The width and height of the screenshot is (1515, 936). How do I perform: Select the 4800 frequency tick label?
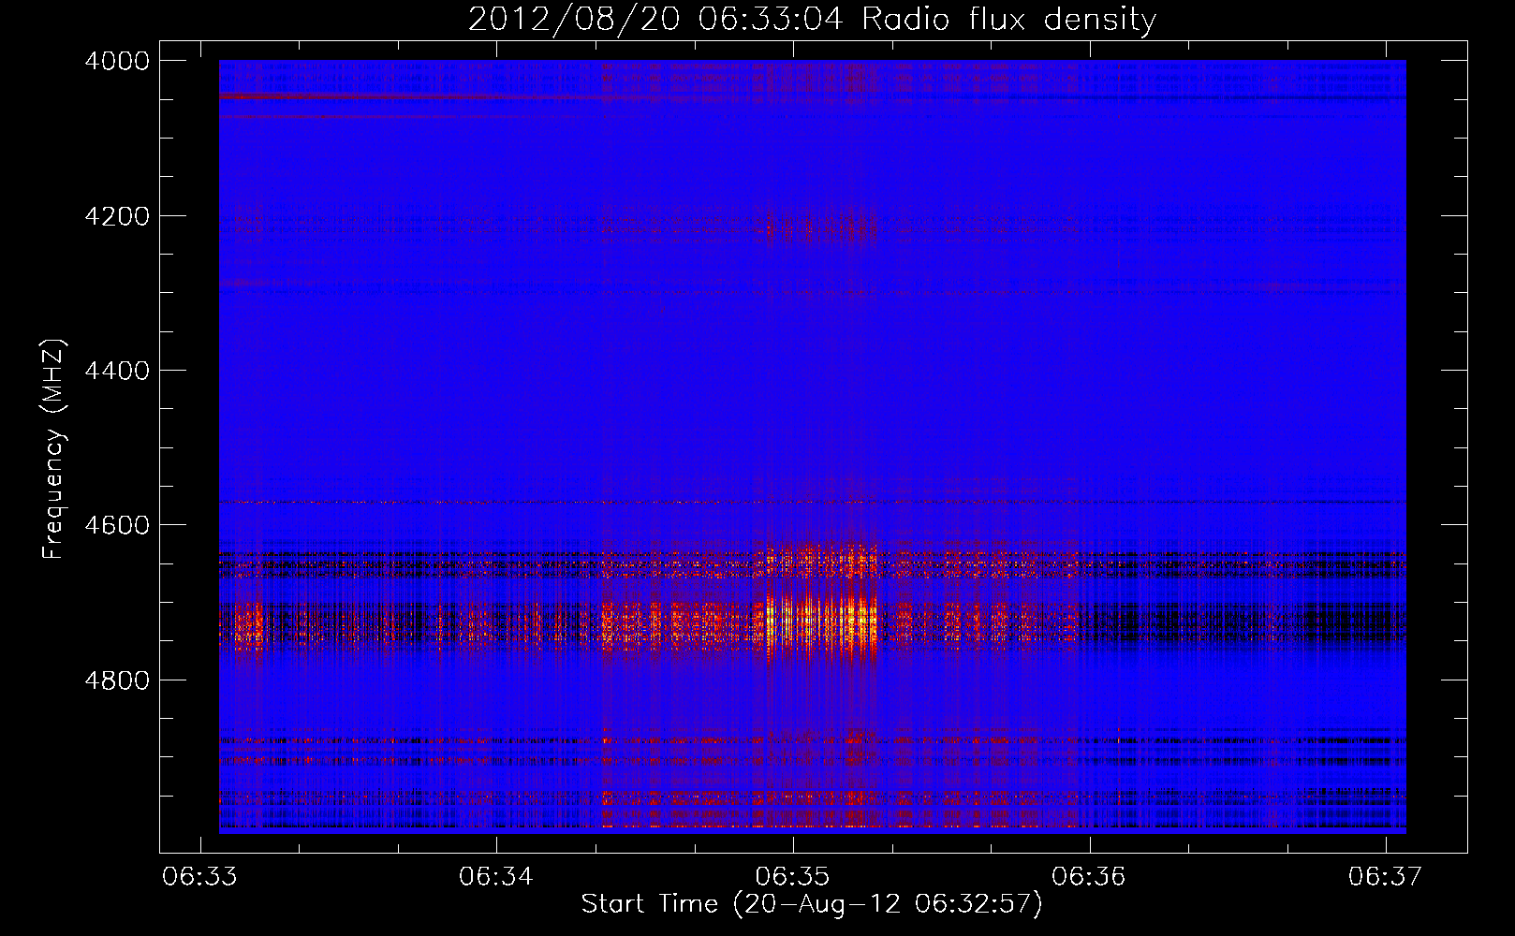coord(117,680)
